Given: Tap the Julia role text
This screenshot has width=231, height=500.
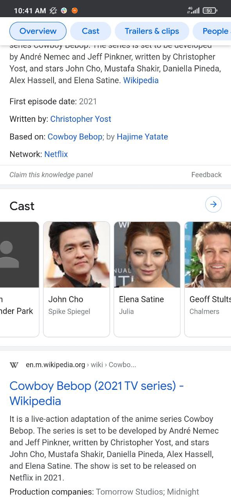Looking at the screenshot, I should [x=126, y=312].
